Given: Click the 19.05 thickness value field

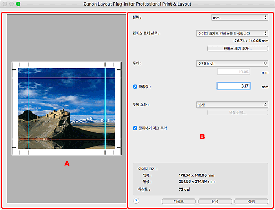Looking at the screenshot, I should 234,72.
